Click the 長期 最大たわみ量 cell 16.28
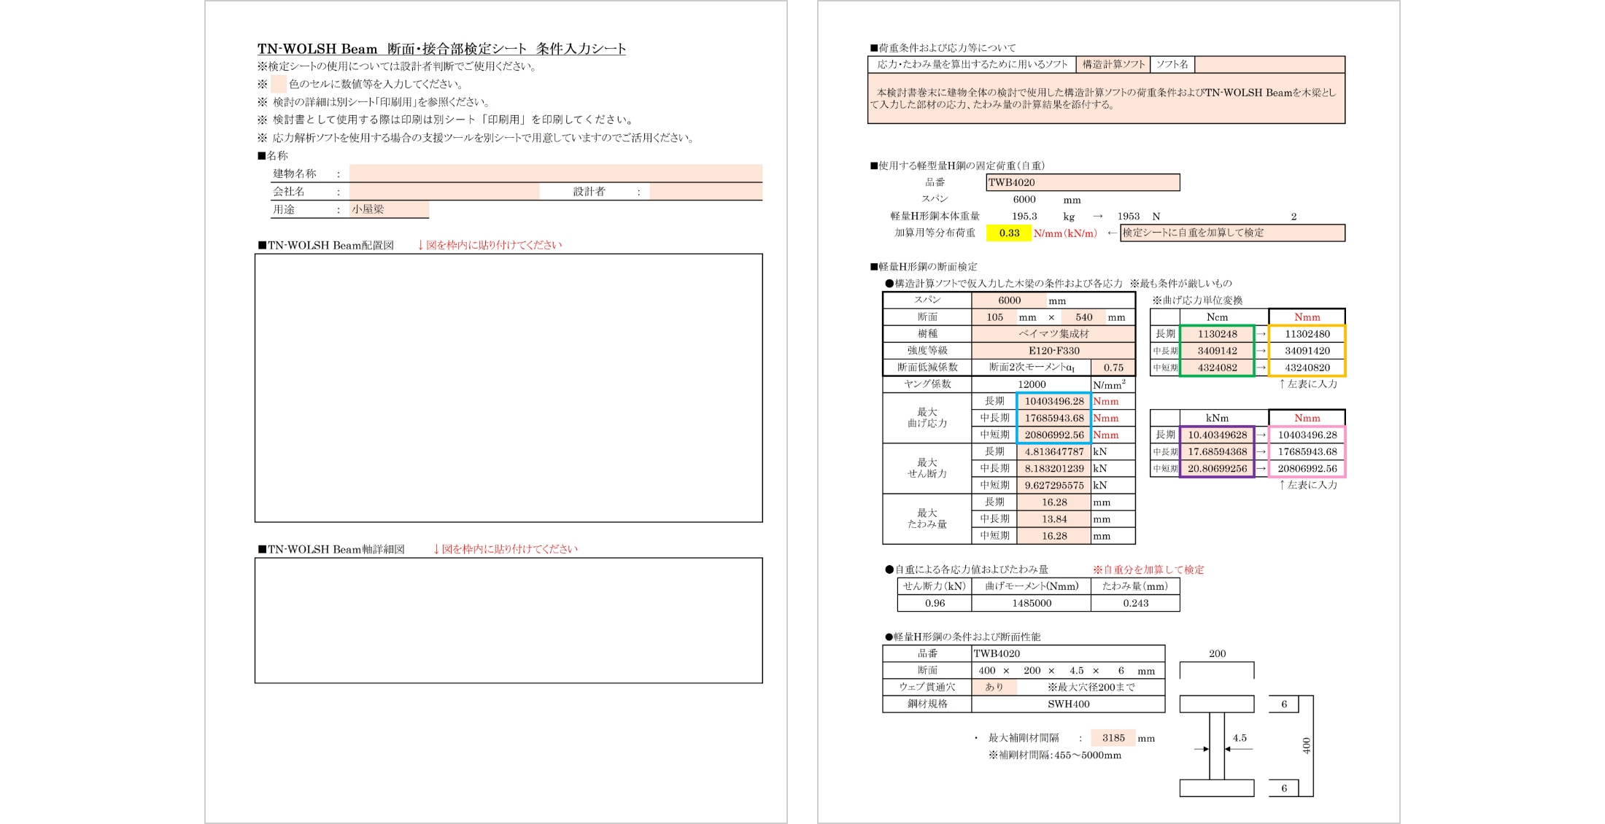 1054,502
